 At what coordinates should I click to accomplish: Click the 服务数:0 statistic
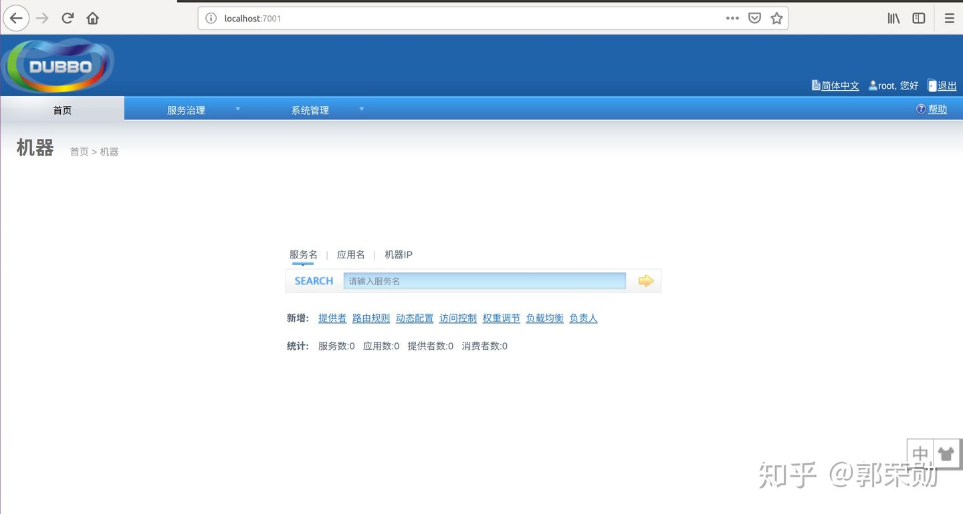[336, 346]
